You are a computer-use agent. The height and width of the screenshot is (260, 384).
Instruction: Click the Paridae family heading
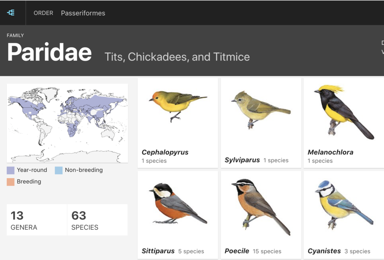pos(49,53)
